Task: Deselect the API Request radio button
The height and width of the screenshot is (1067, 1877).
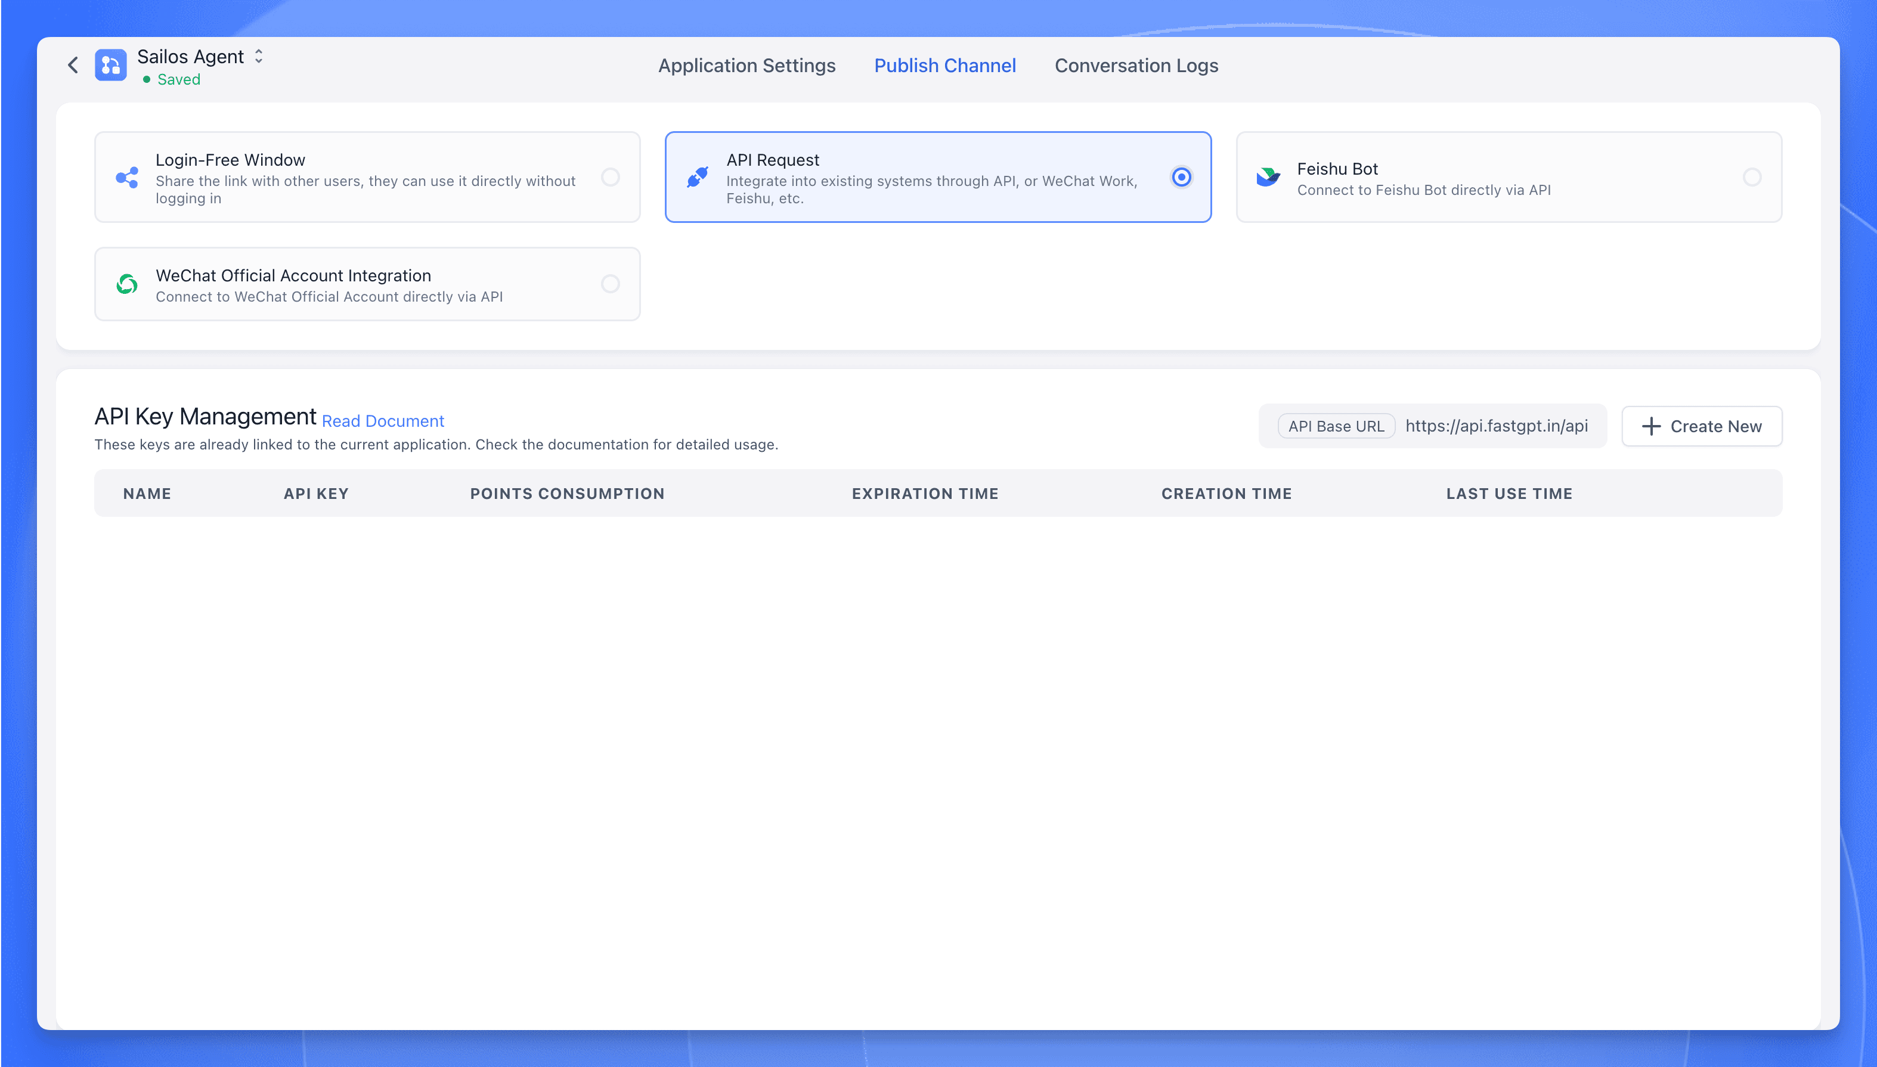Action: 1181,176
